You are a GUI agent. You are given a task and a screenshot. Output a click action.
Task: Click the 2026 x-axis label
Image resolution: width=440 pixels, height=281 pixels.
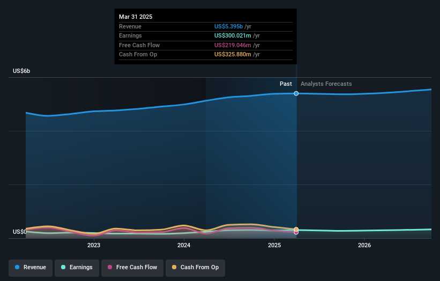(x=364, y=246)
